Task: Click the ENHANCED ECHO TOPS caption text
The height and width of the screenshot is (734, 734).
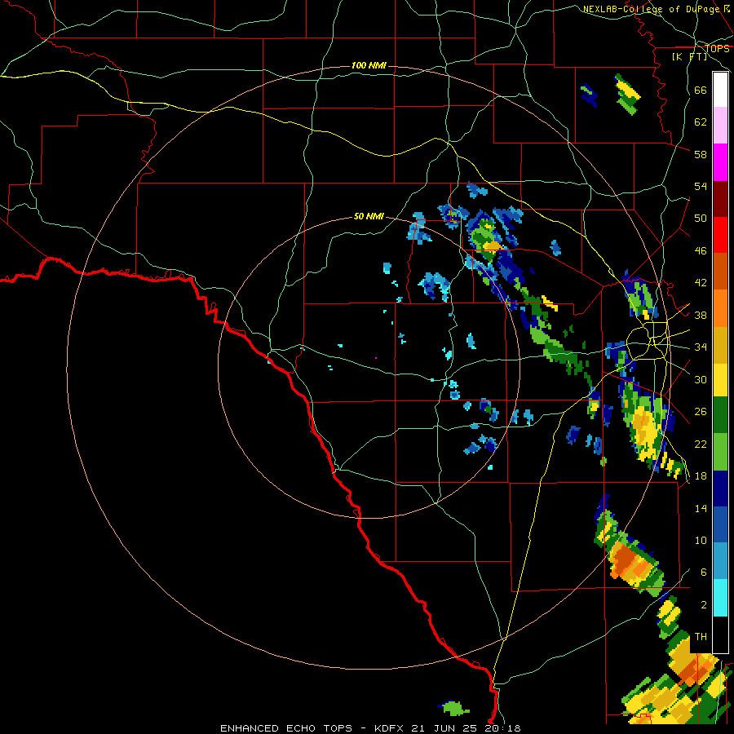Action: pos(370,728)
